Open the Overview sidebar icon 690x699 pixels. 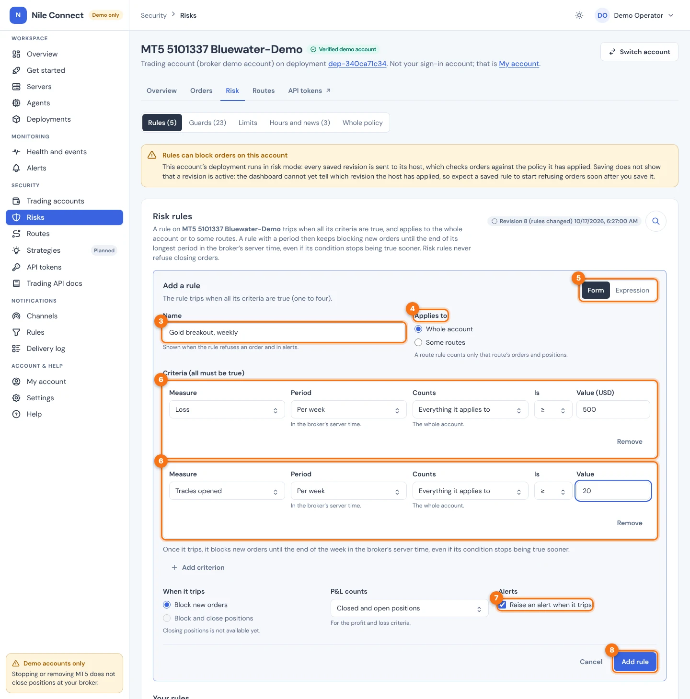tap(16, 54)
